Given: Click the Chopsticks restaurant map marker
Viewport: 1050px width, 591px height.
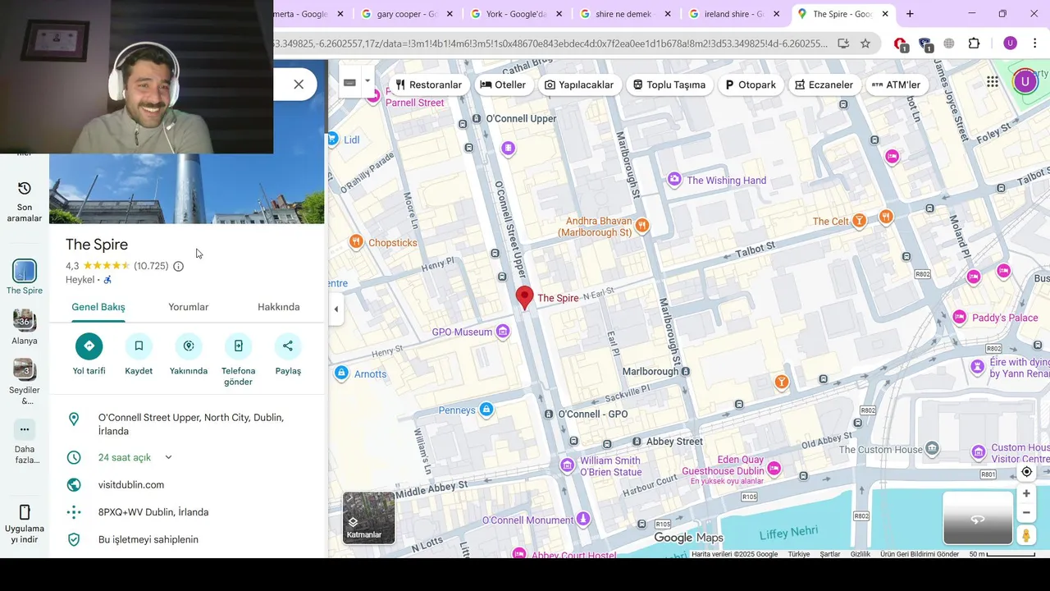Looking at the screenshot, I should point(356,241).
